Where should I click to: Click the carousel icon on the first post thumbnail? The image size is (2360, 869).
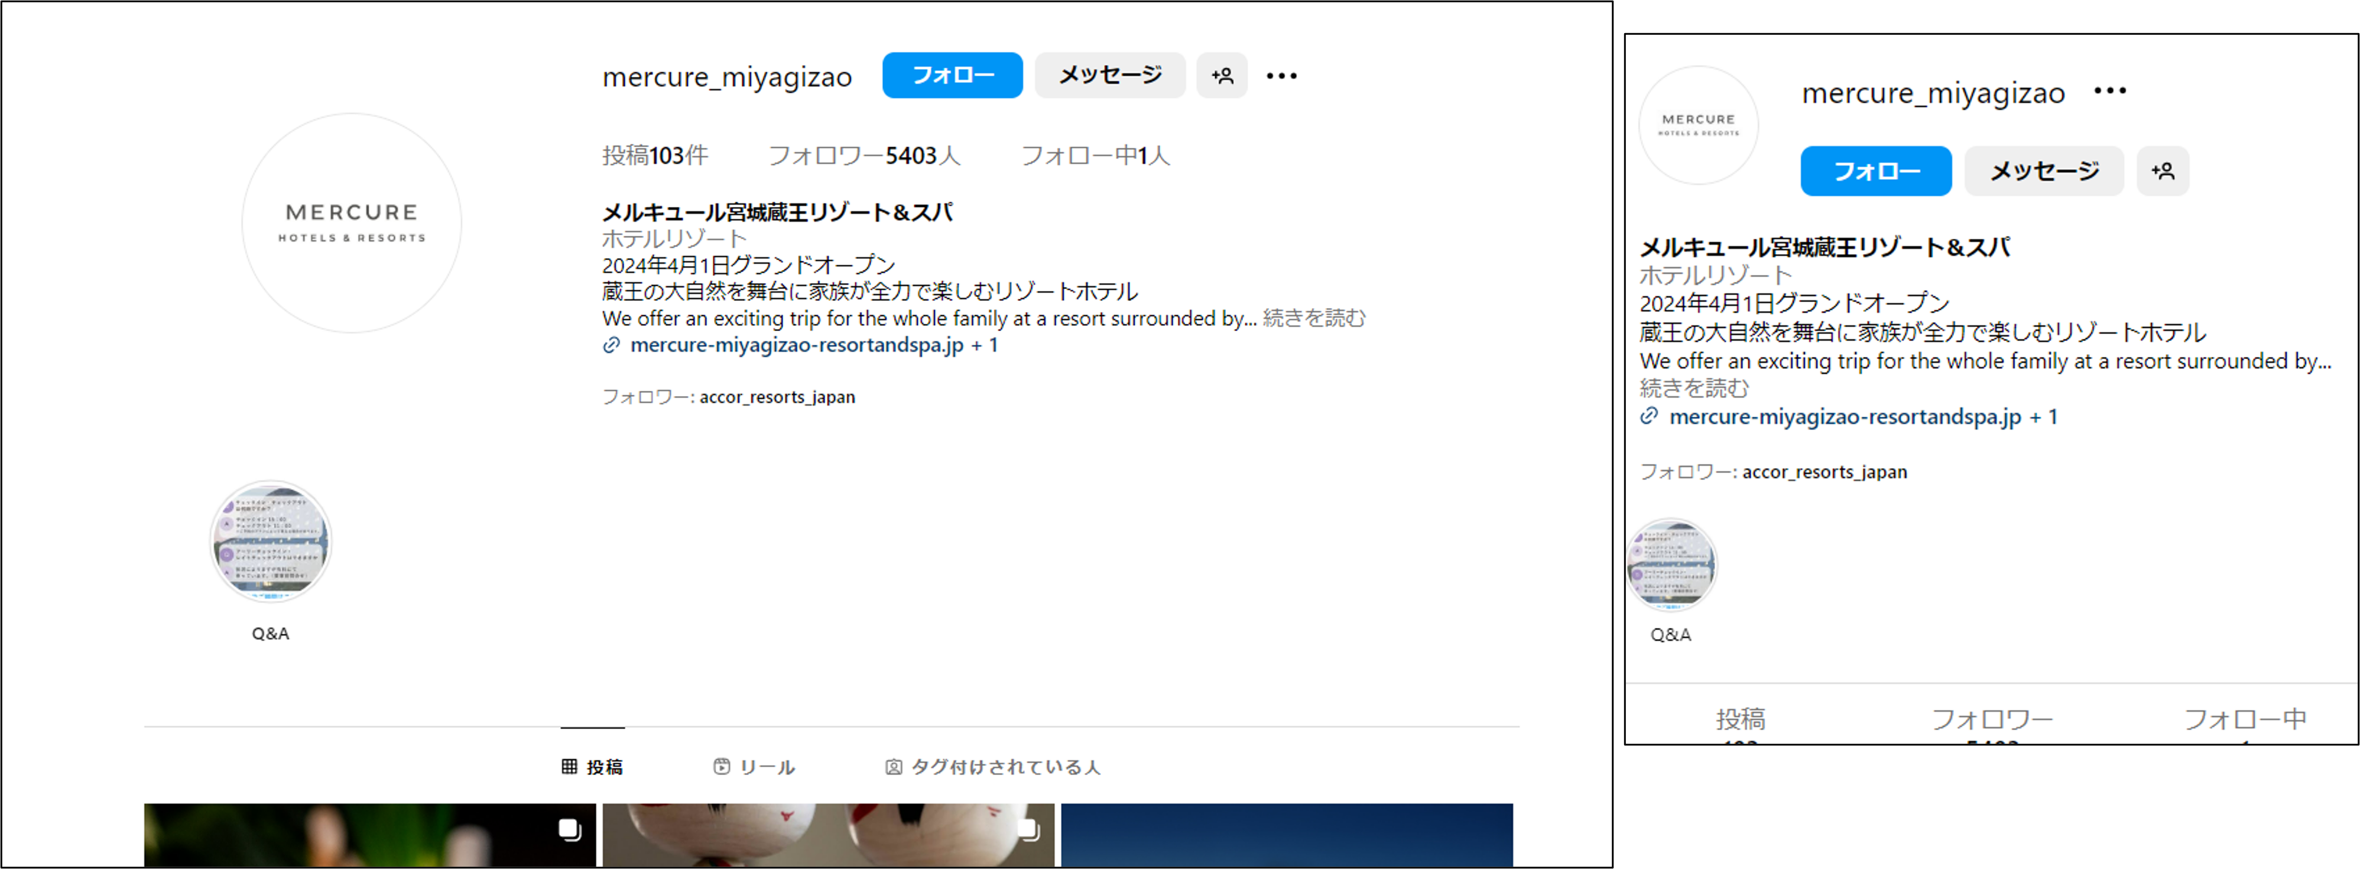coord(570,829)
